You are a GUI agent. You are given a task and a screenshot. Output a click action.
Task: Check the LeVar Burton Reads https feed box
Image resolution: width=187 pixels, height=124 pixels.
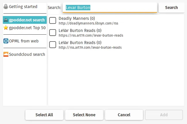(53, 33)
